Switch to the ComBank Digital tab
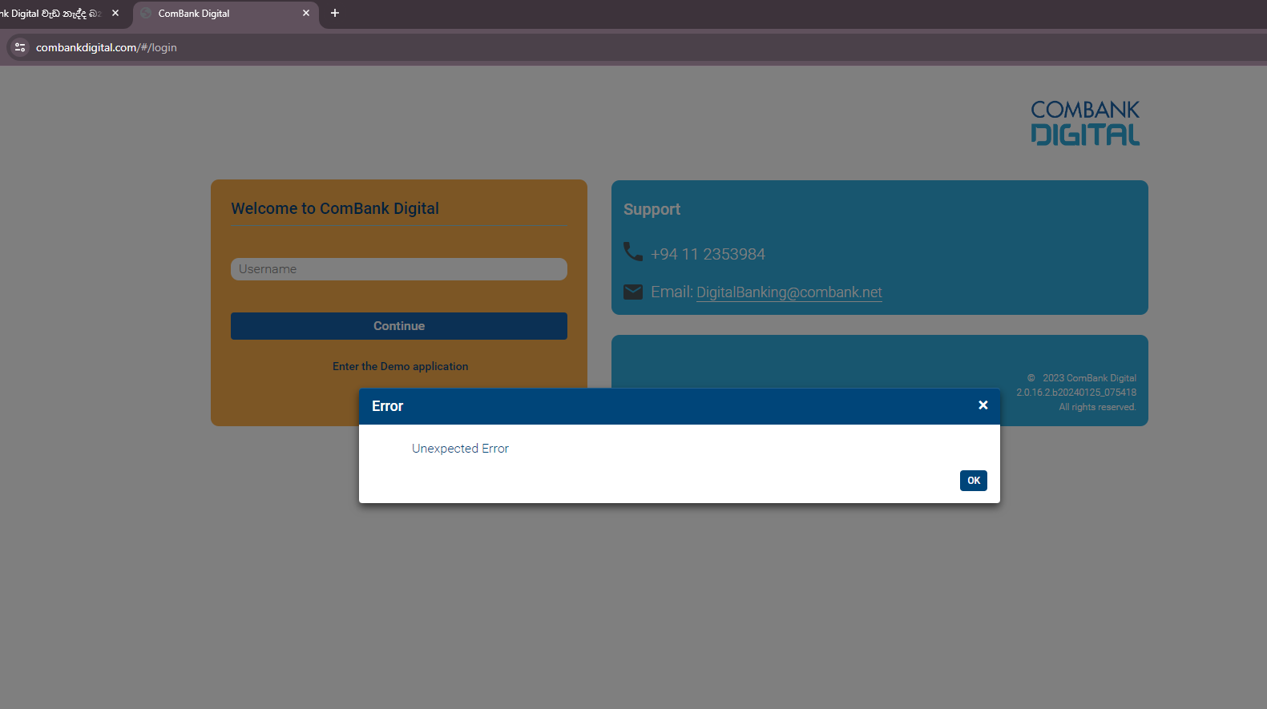The image size is (1267, 709). point(225,14)
